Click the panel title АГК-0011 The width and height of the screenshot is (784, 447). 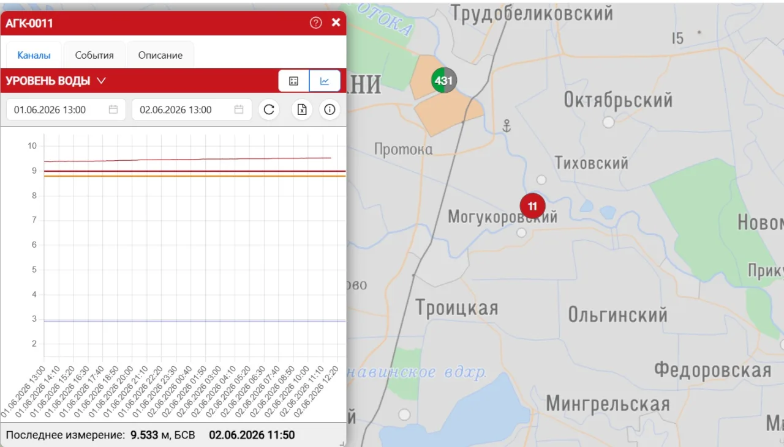[29, 23]
